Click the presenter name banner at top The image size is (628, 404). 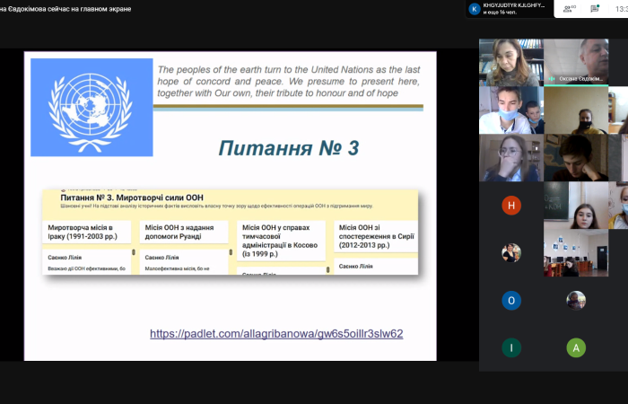point(65,9)
